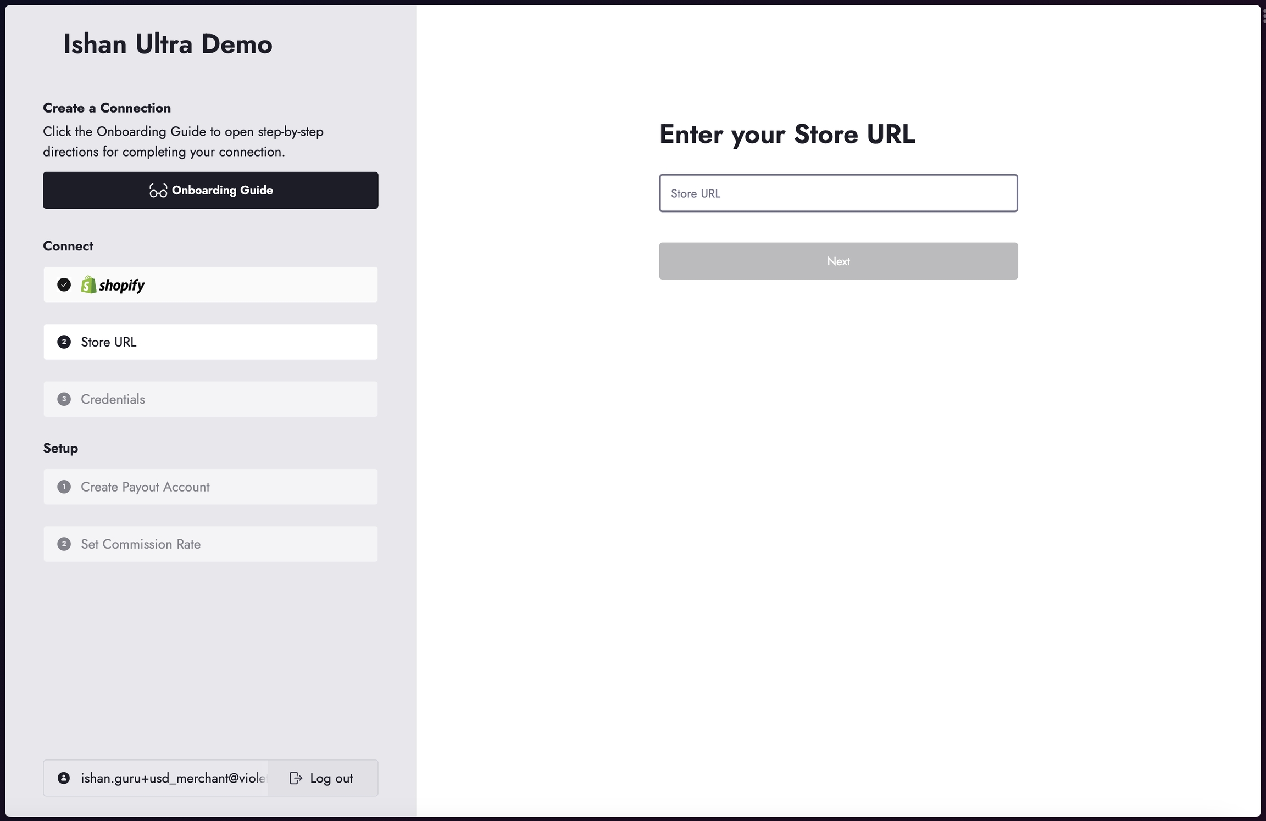Click the glasses icon on Onboarding Guide
Viewport: 1266px width, 821px height.
click(x=158, y=190)
